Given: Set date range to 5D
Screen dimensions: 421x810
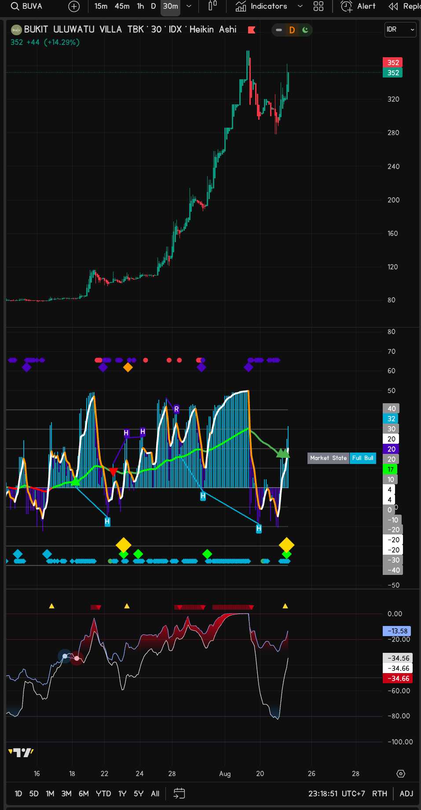Looking at the screenshot, I should pyautogui.click(x=34, y=793).
